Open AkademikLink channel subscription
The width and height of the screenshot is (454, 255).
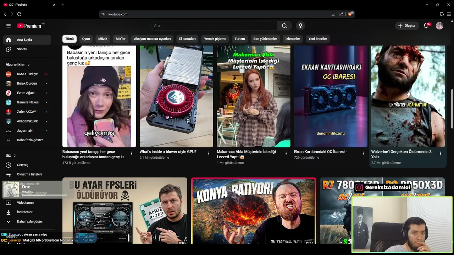click(27, 121)
